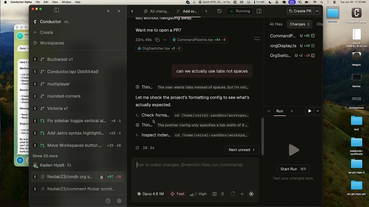Click the large play icon in Run panel
Image resolution: width=369 pixels, height=207 pixels.
coord(293,150)
